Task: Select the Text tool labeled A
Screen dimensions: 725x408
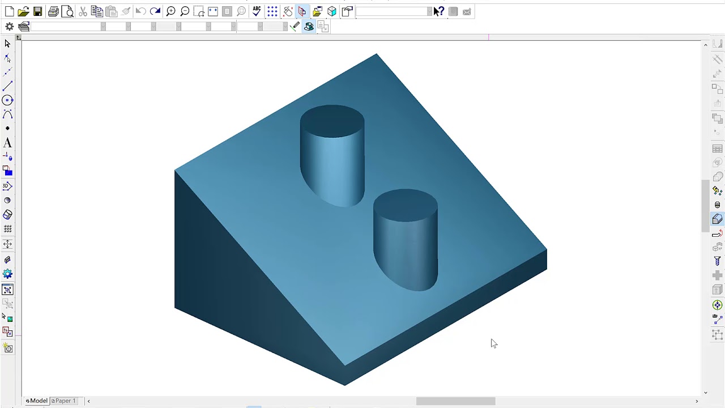Action: click(7, 143)
